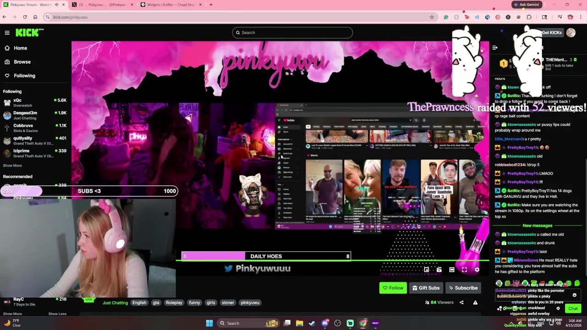The width and height of the screenshot is (587, 330).
Task: Open video player settings gear
Action: [477, 270]
